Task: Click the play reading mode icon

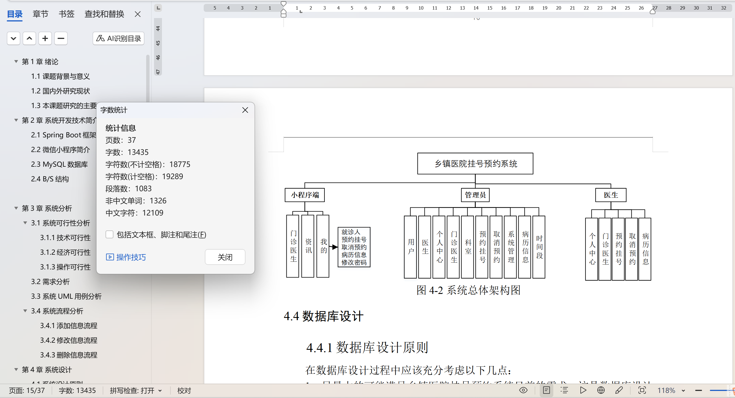Action: [x=583, y=390]
